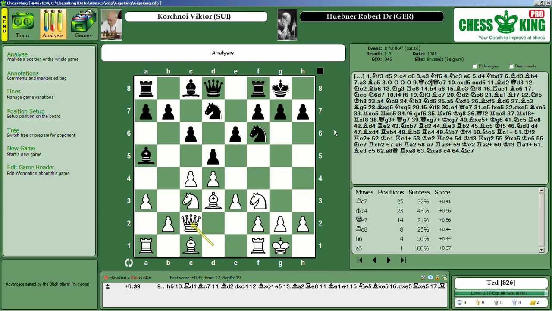Click Korchnoi's player photo

[x=111, y=25]
